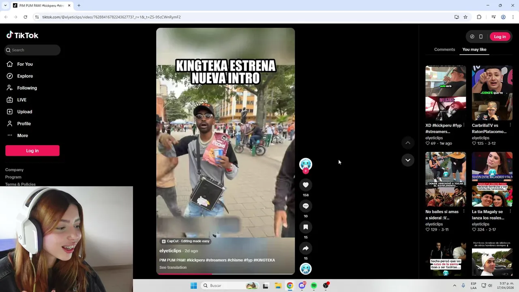519x292 pixels.
Task: Open the CarbrillaTV vs RatonPlatacomo thumbnail
Action: click(492, 93)
